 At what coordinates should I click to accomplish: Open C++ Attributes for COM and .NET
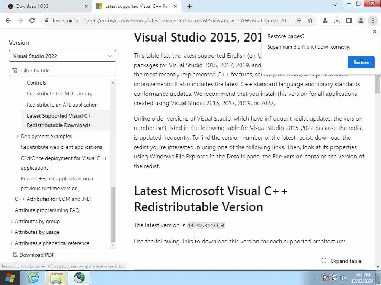[x=54, y=199]
